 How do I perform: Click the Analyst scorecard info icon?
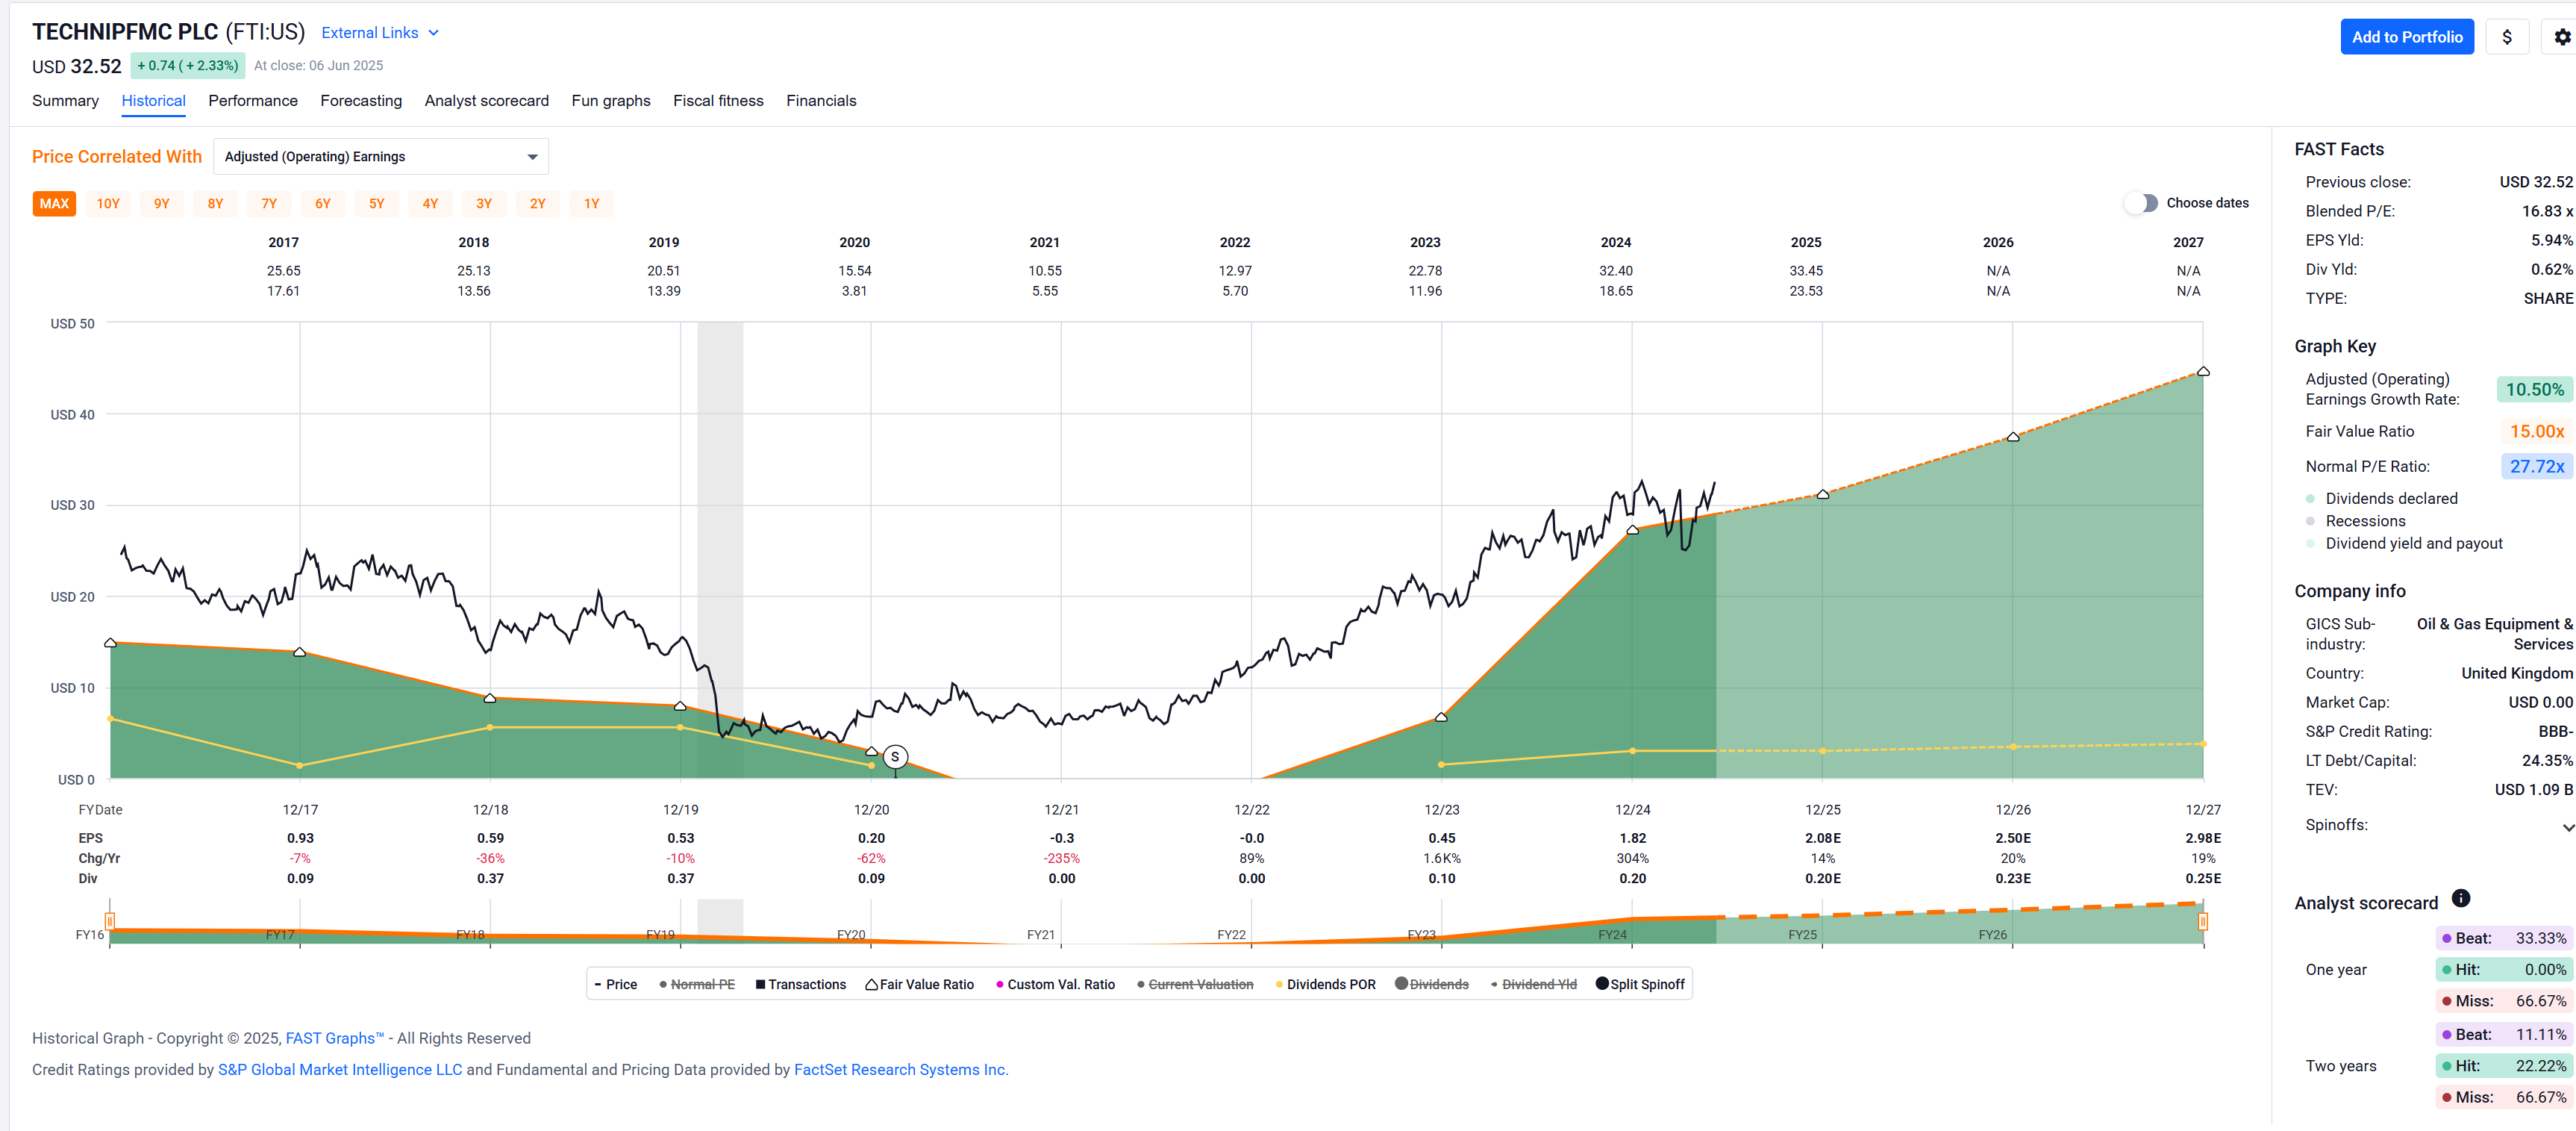coord(2461,898)
